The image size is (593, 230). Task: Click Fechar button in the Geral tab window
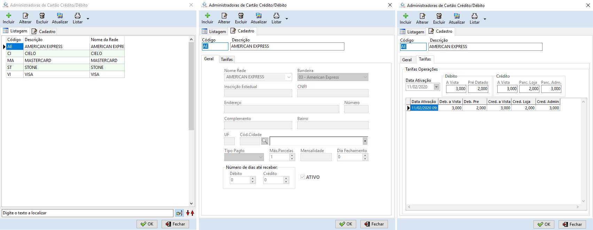374,224
